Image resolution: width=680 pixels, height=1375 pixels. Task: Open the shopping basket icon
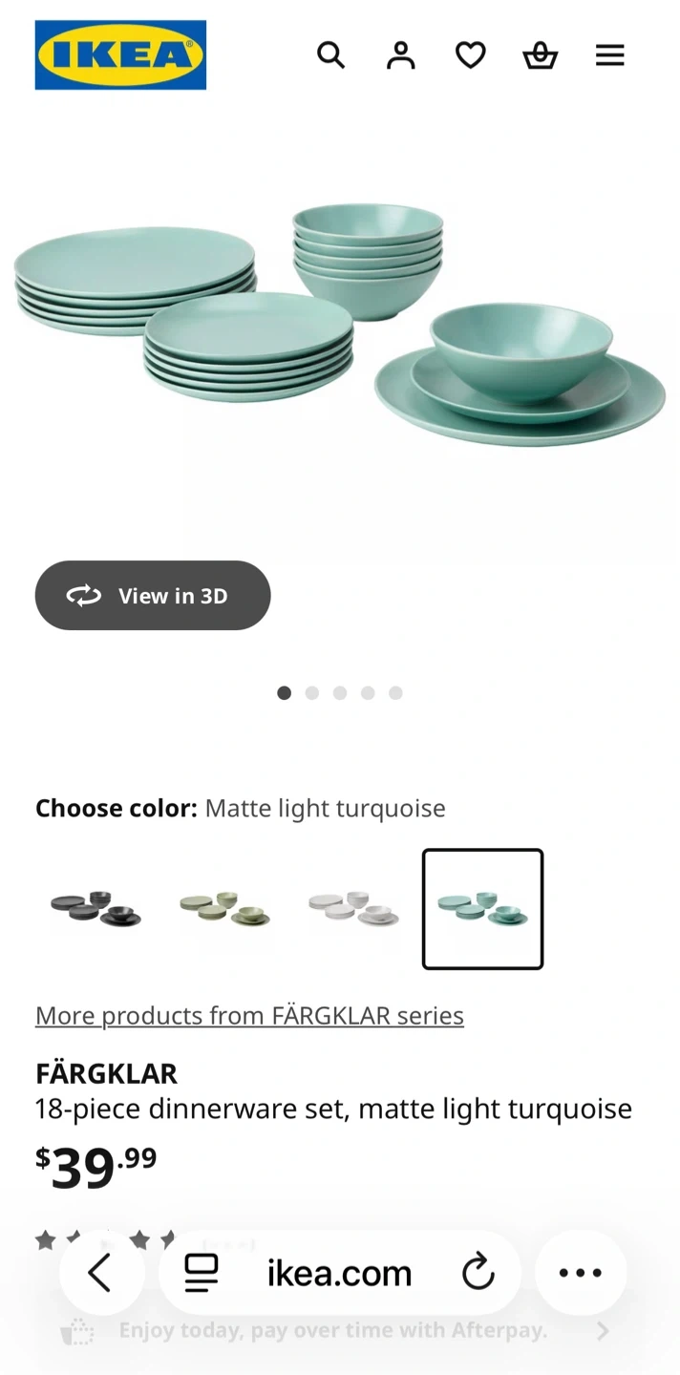click(540, 55)
